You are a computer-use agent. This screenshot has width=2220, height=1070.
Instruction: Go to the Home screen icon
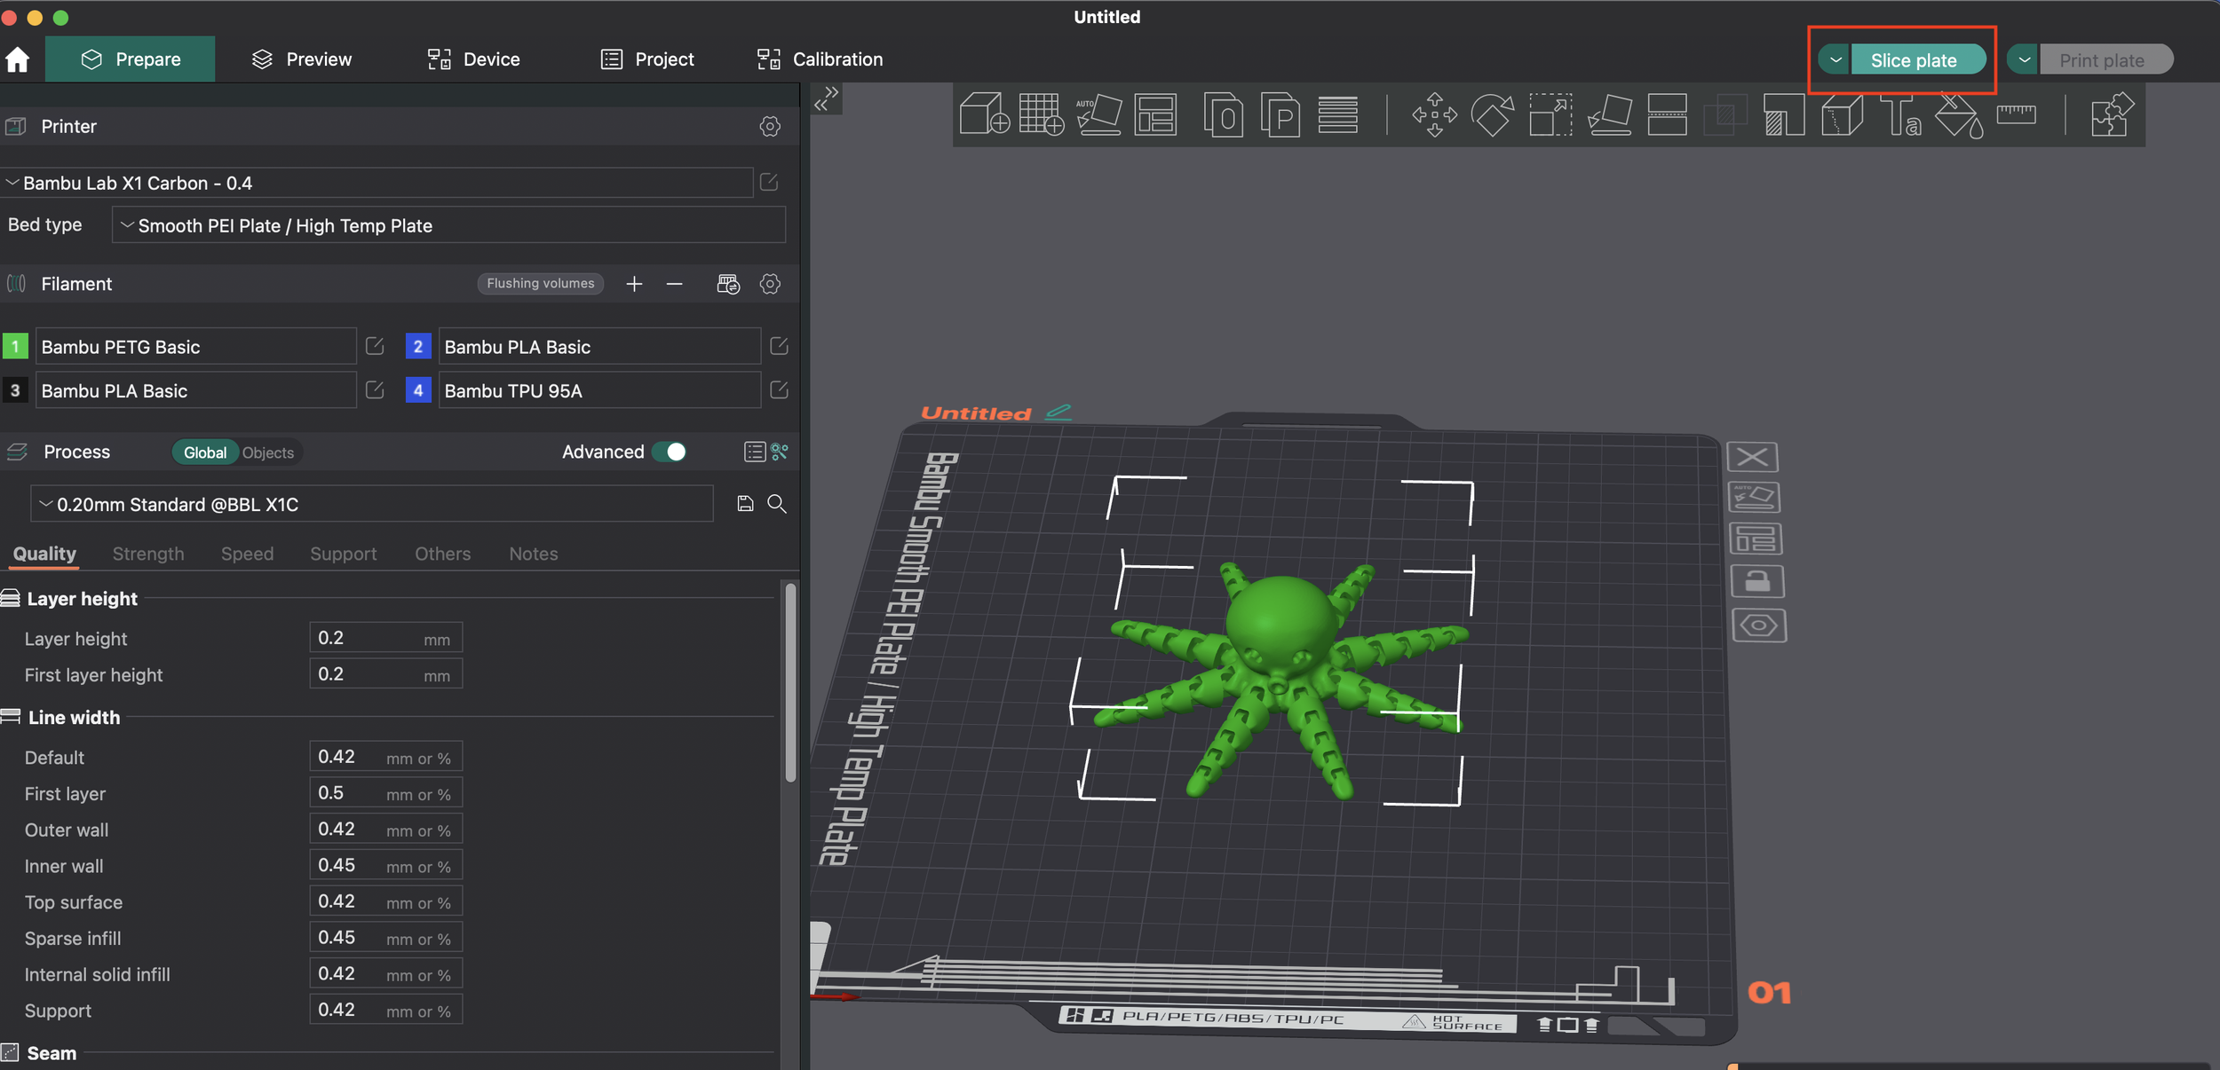coord(18,59)
